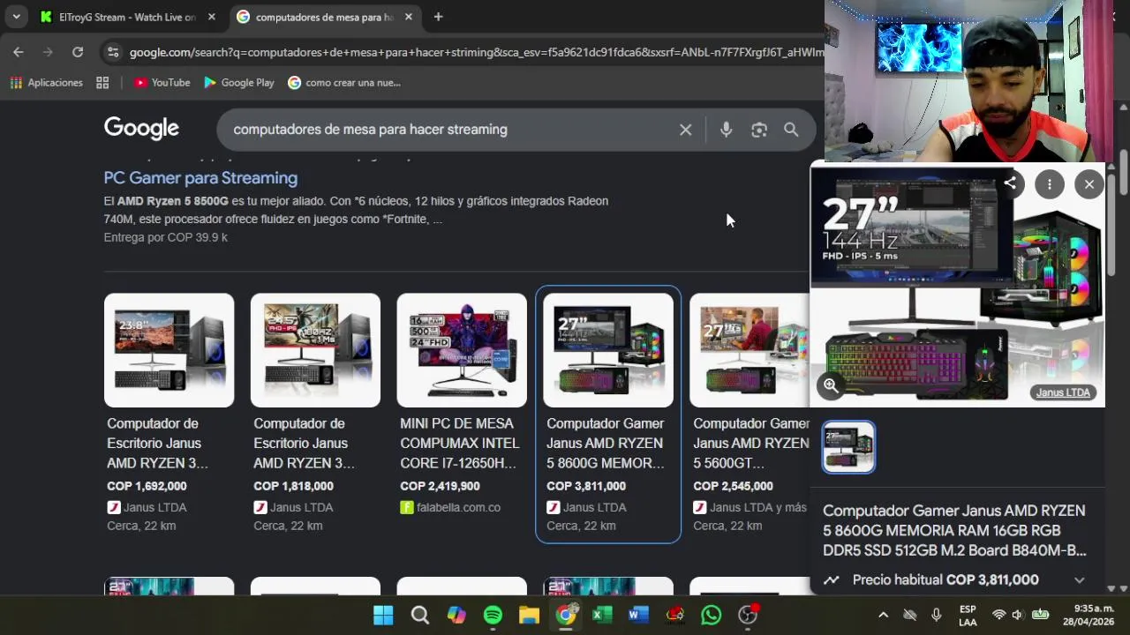Zoom the product image with magnifier icon

click(x=831, y=385)
